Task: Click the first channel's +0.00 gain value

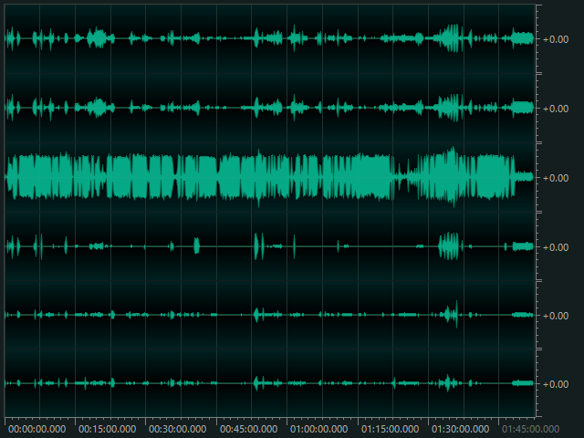Action: tap(556, 39)
